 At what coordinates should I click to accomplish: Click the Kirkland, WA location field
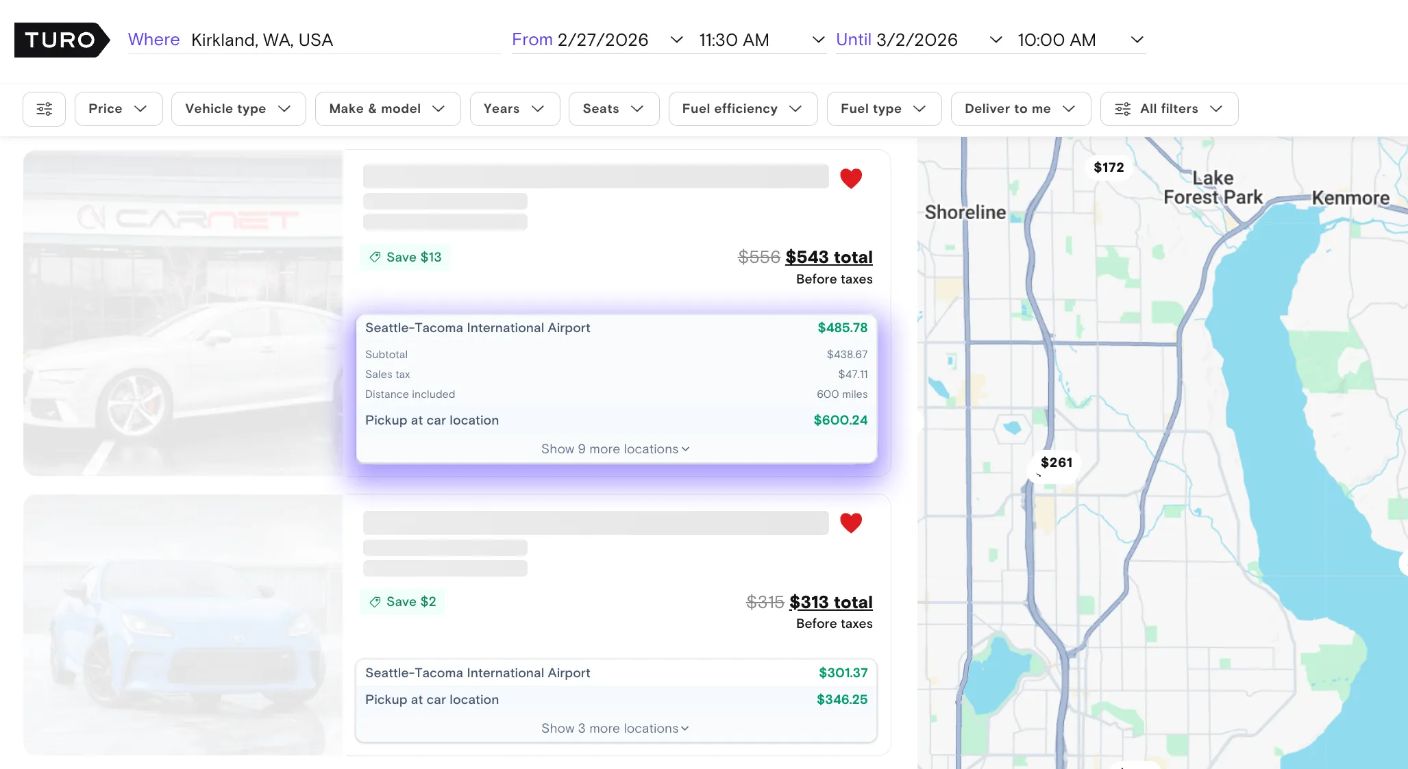(x=262, y=40)
